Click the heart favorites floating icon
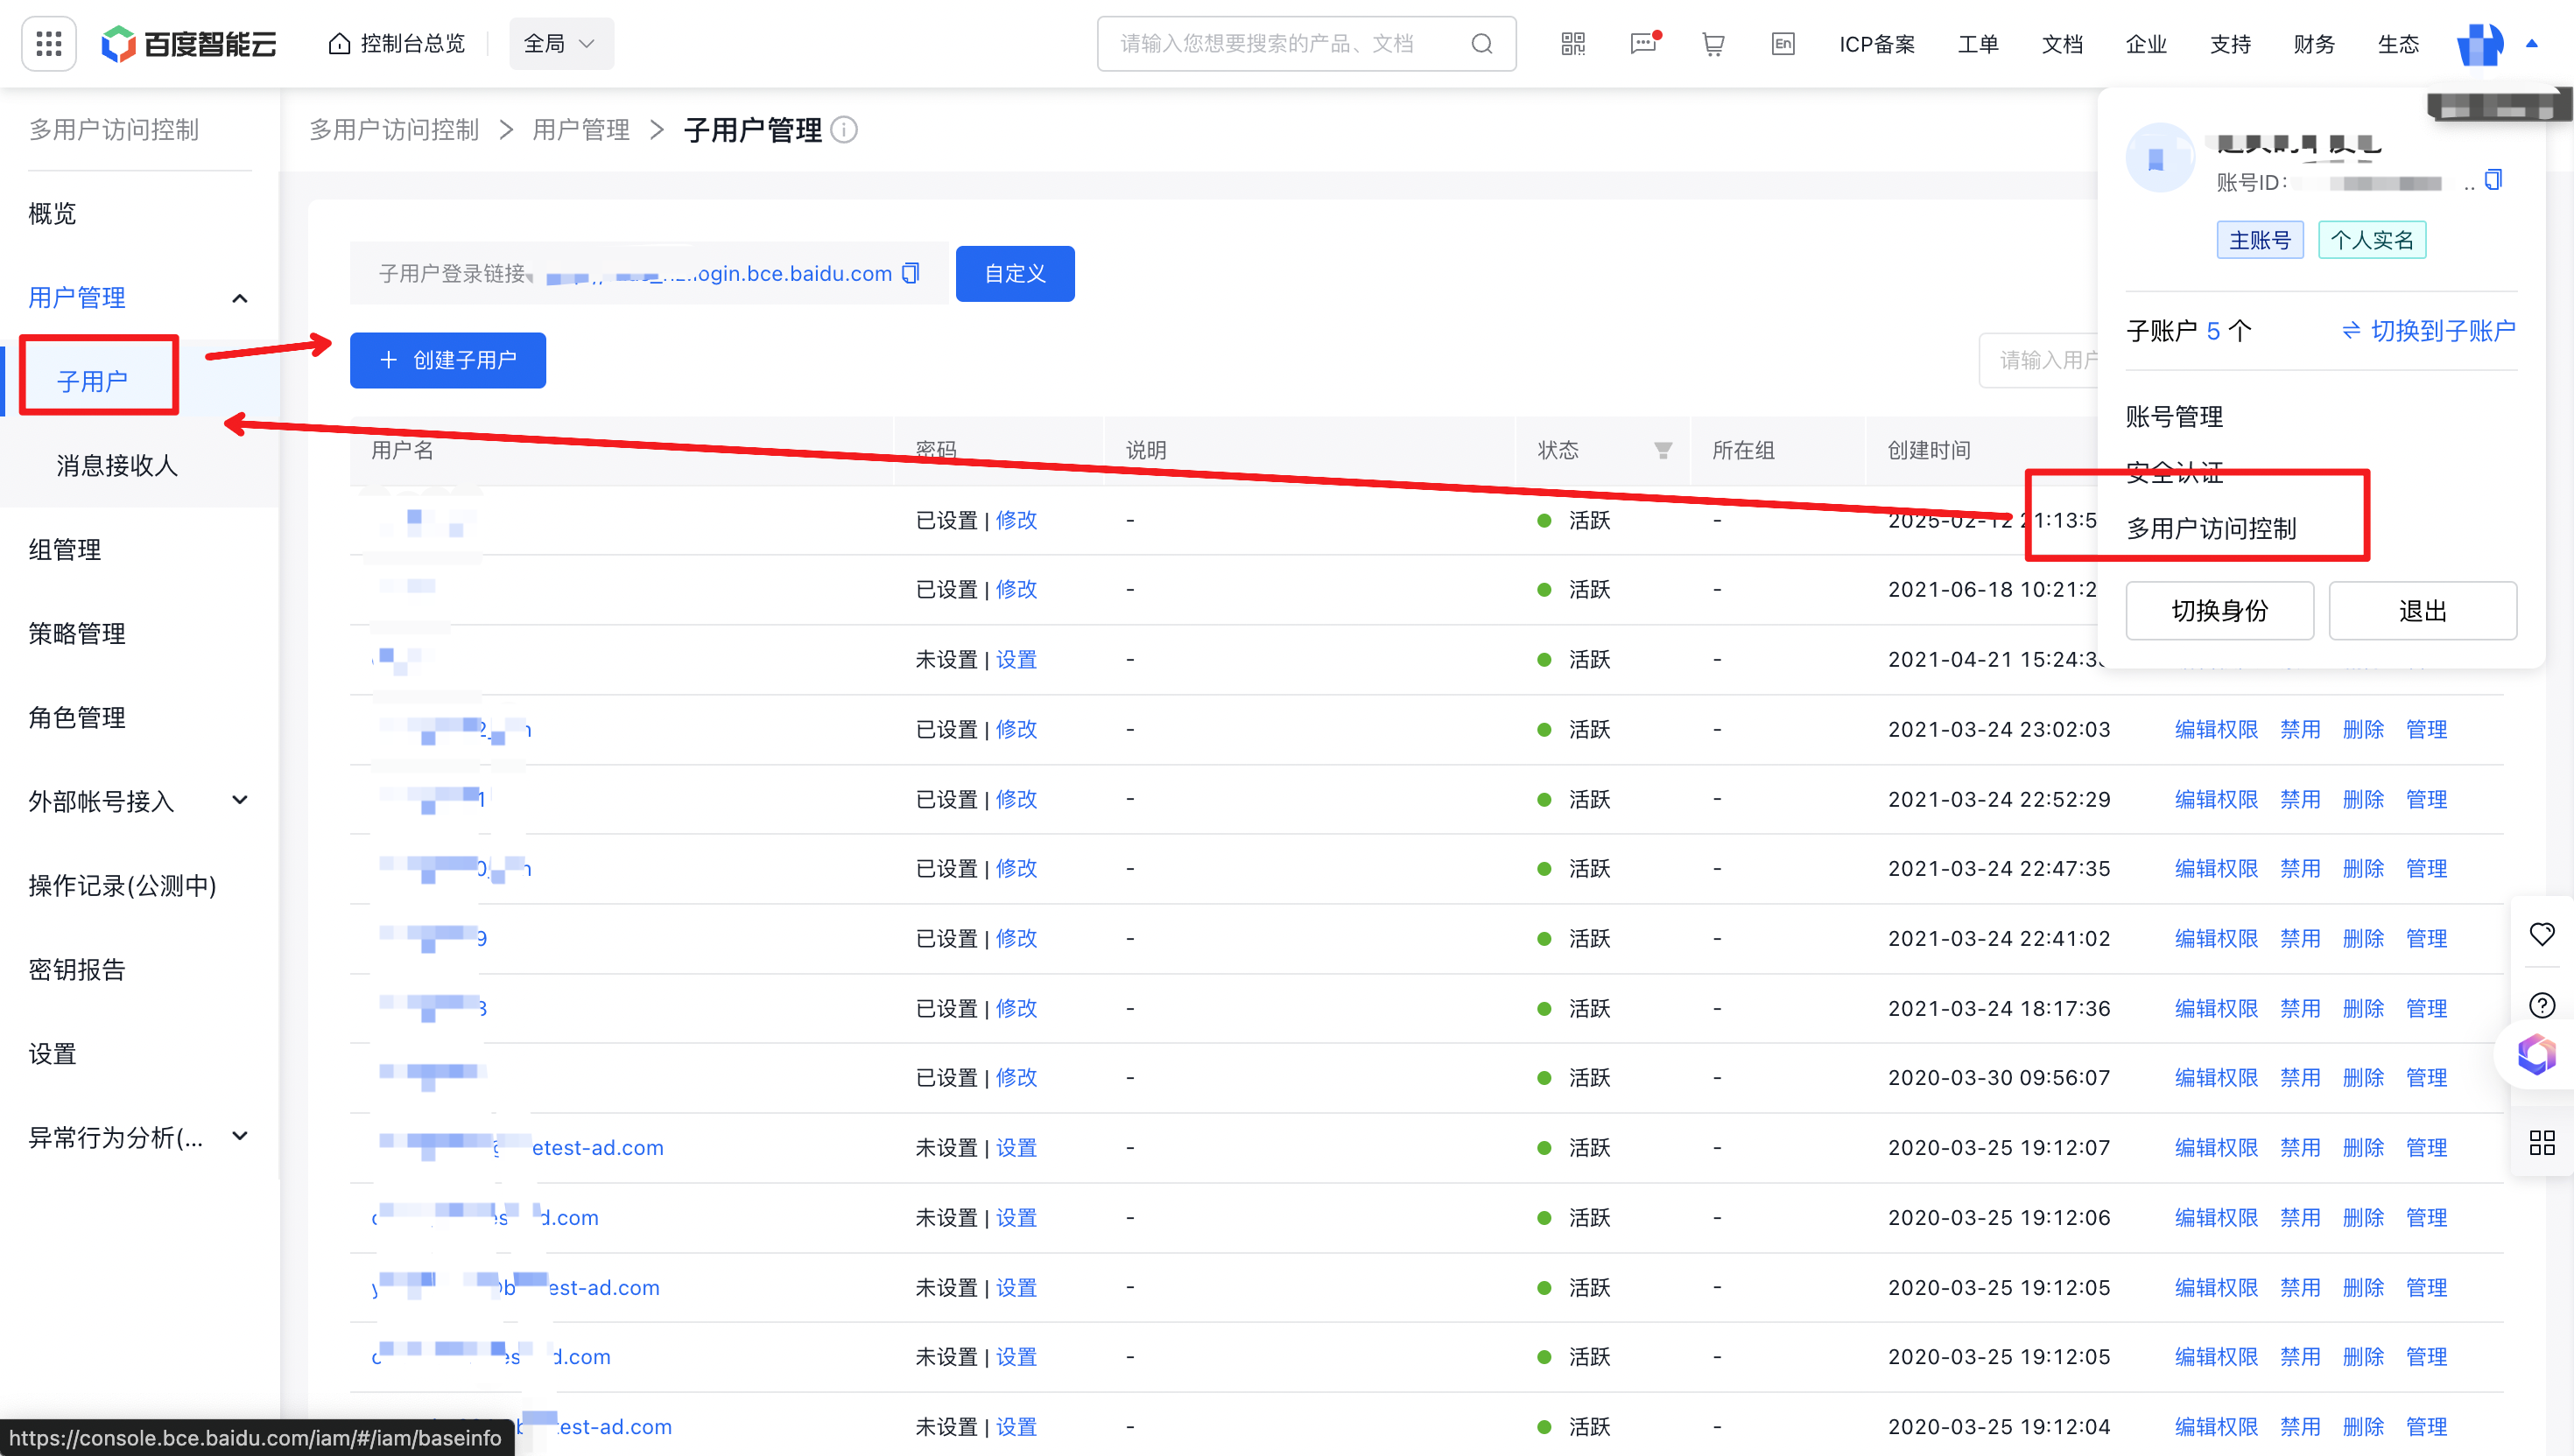Viewport: 2574px width, 1456px height. pyautogui.click(x=2541, y=934)
